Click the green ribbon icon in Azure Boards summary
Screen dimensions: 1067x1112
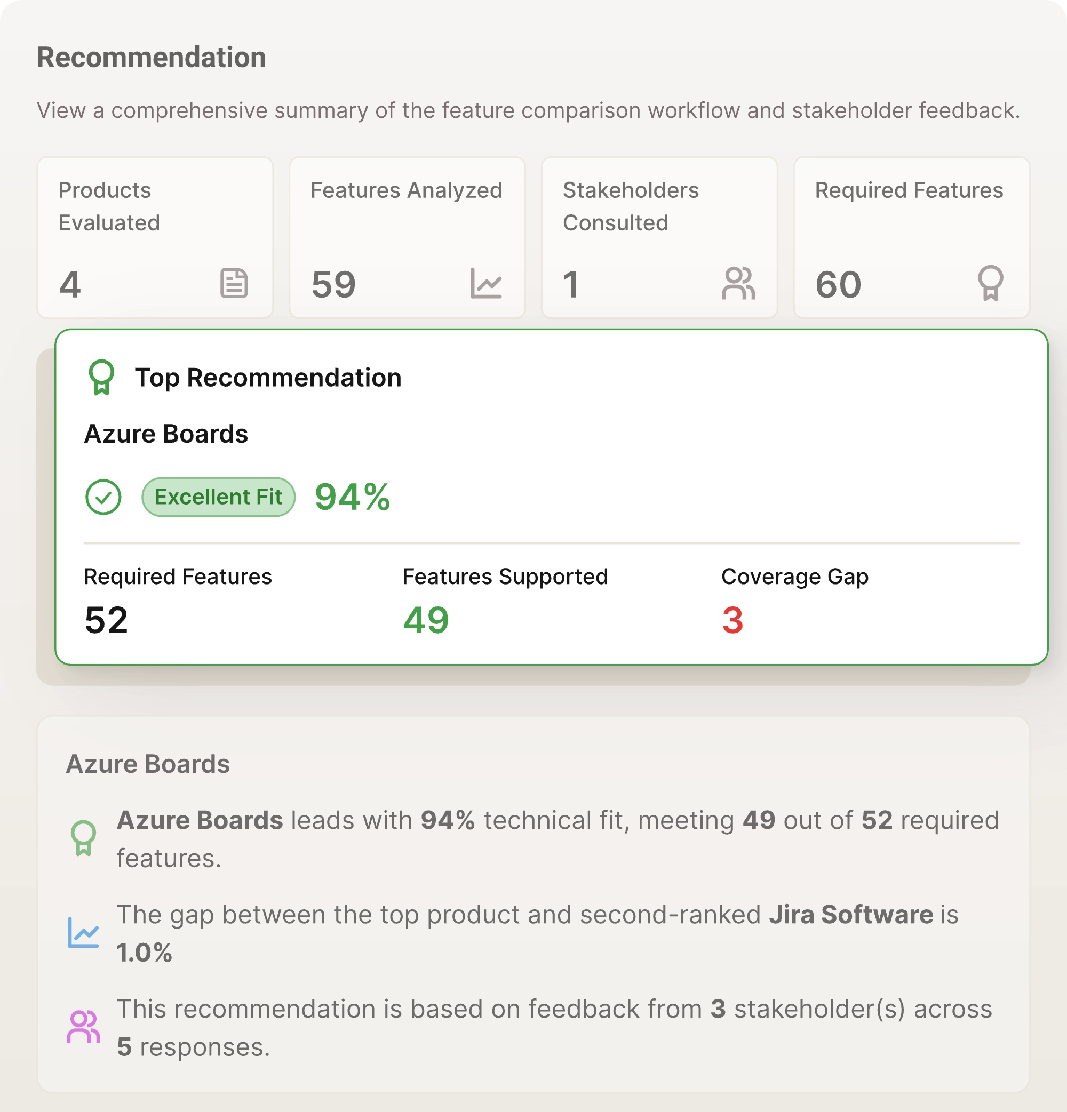[x=83, y=837]
